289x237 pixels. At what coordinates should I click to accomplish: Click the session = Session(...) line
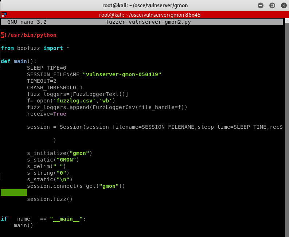point(155,127)
